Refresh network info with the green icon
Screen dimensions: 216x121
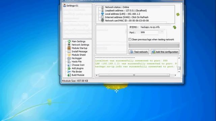[x=178, y=14]
